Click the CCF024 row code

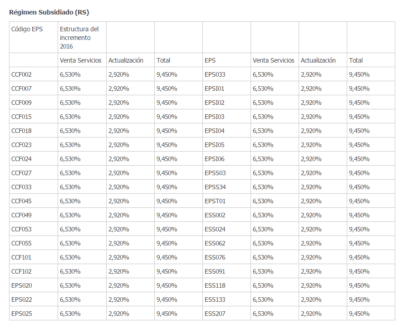pos(21,159)
